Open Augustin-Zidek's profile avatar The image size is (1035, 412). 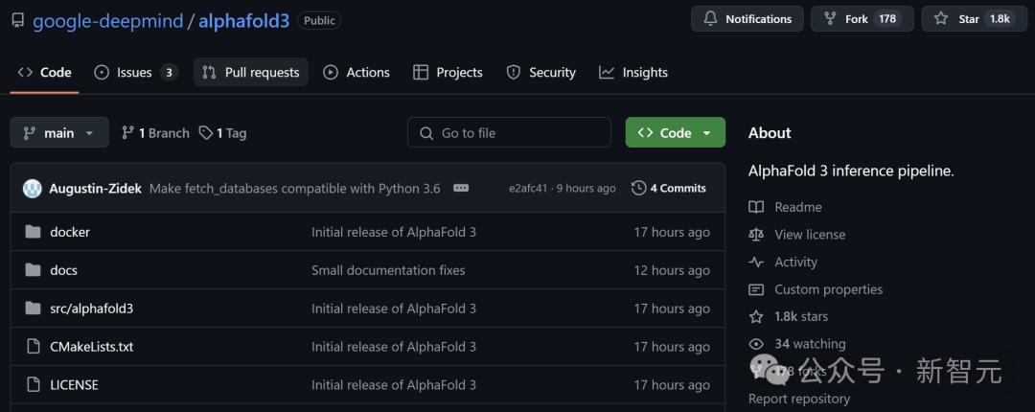33,188
